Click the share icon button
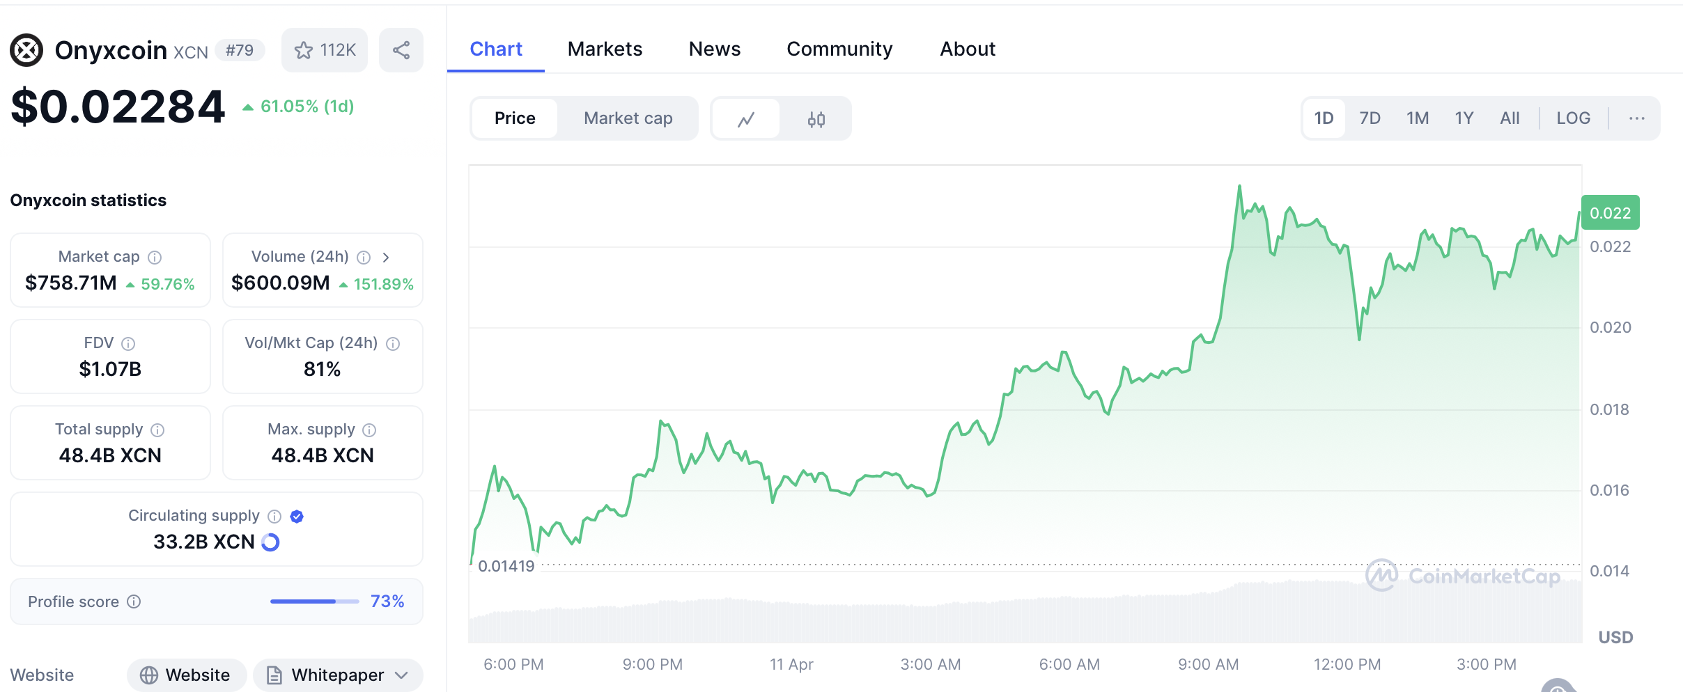The image size is (1683, 692). 401,50
